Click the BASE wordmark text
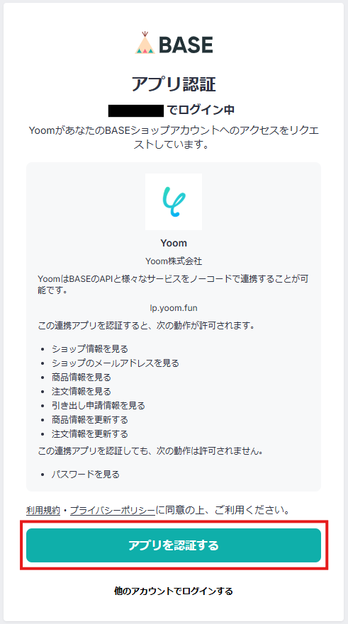348x624 pixels. 186,45
